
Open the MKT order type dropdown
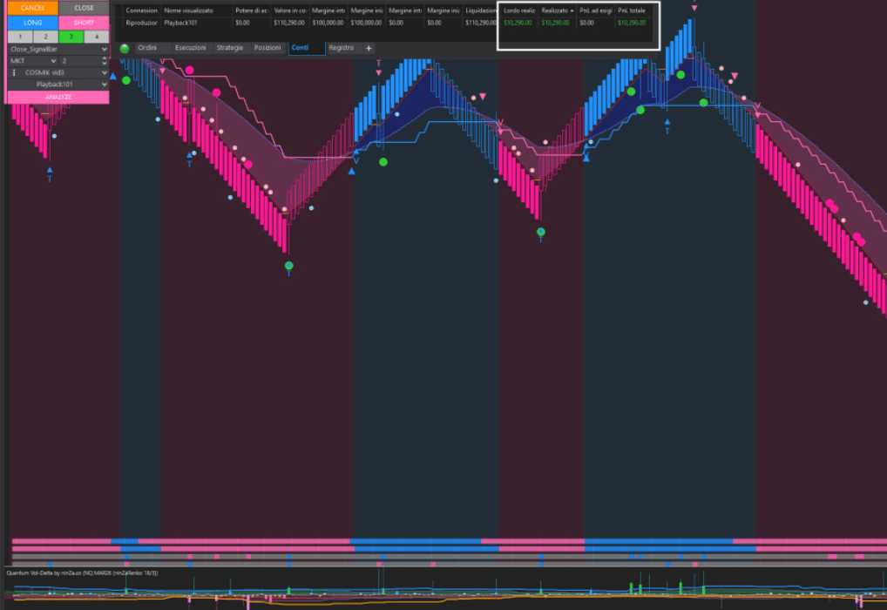click(x=33, y=60)
